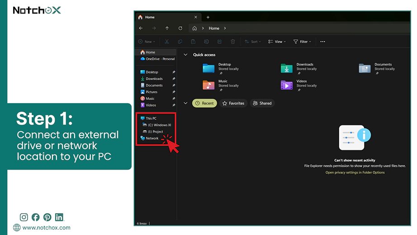Go back with the Back arrow
417x235 pixels.
pos(141,28)
